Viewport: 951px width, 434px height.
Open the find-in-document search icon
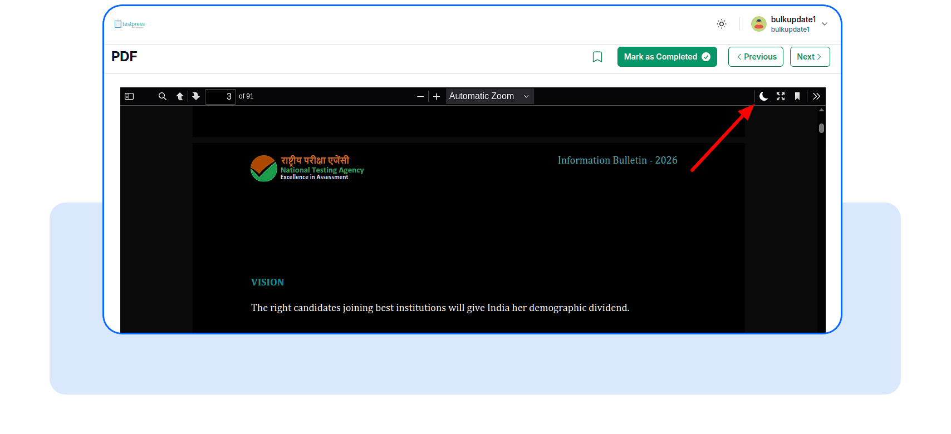pos(163,96)
